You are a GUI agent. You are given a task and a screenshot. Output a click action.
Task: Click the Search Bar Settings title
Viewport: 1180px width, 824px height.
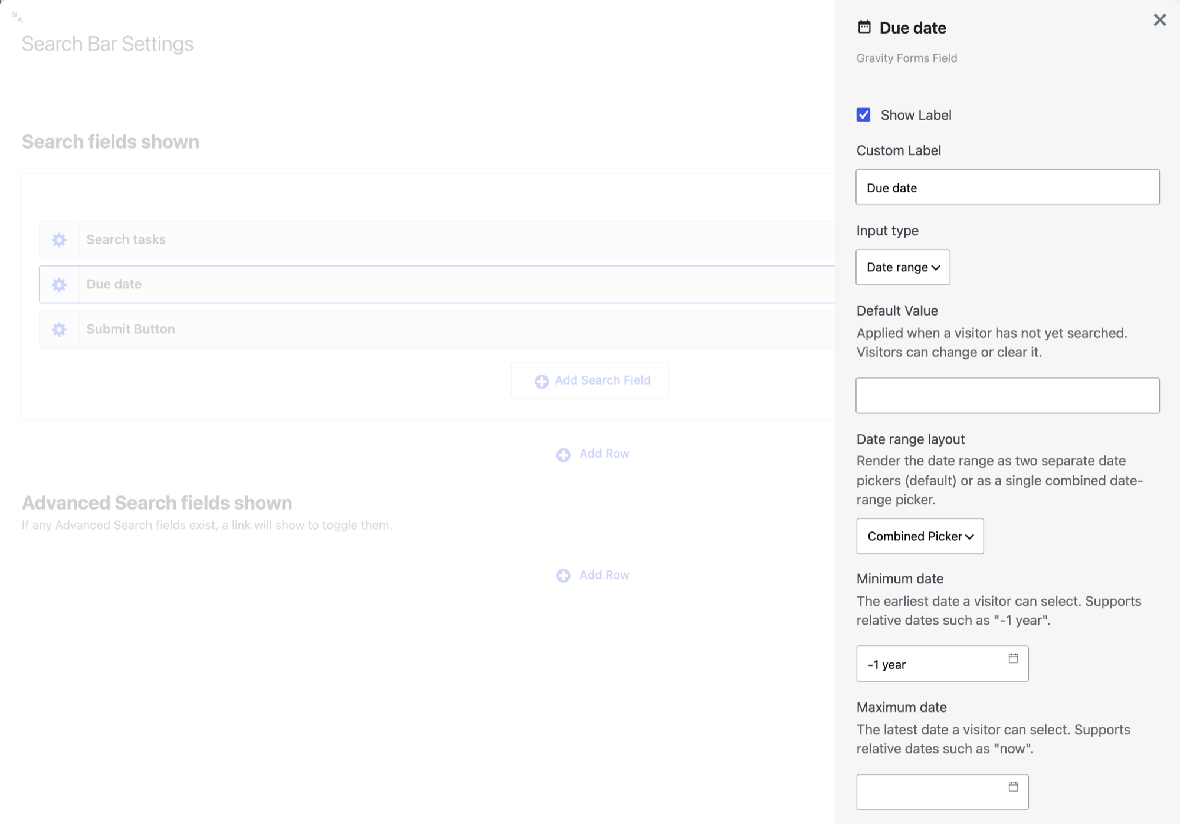pos(107,44)
